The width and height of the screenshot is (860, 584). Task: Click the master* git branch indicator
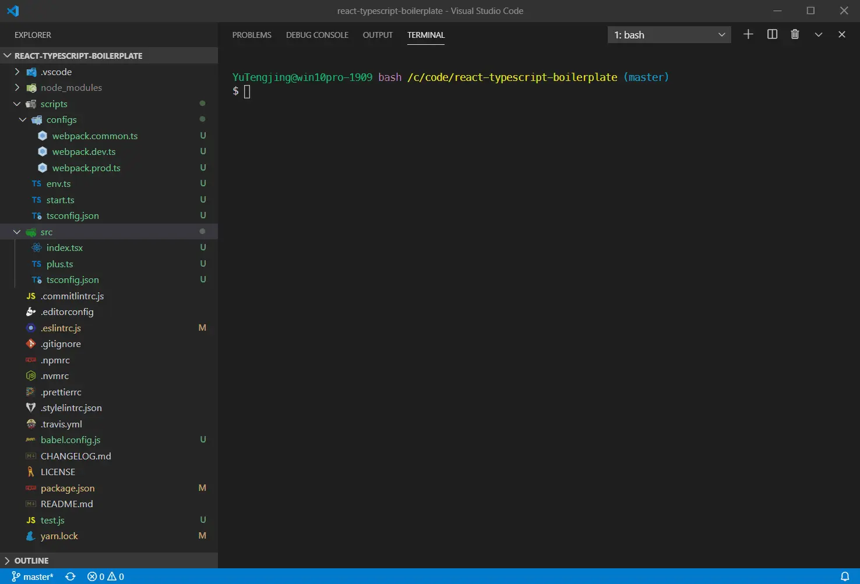click(x=33, y=576)
